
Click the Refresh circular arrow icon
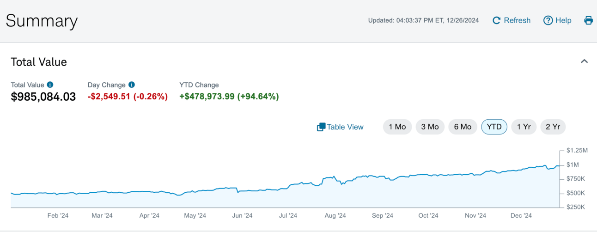tap(497, 20)
